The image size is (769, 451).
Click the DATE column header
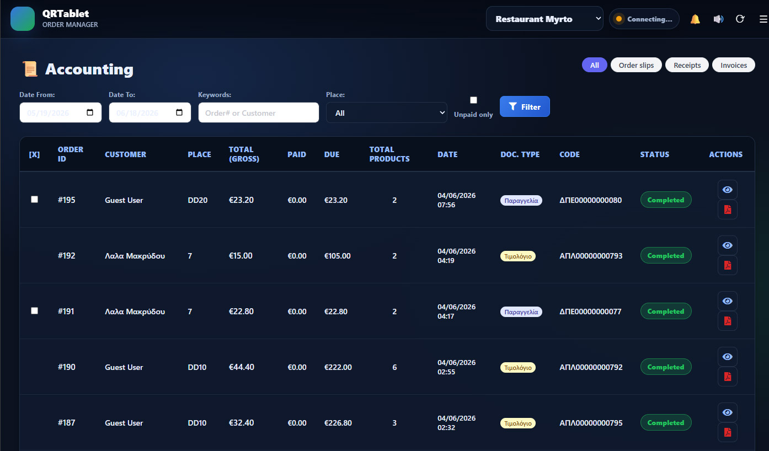pyautogui.click(x=447, y=154)
